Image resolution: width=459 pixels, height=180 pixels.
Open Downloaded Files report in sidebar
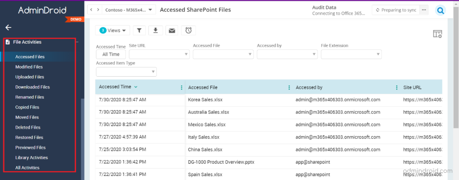32,87
